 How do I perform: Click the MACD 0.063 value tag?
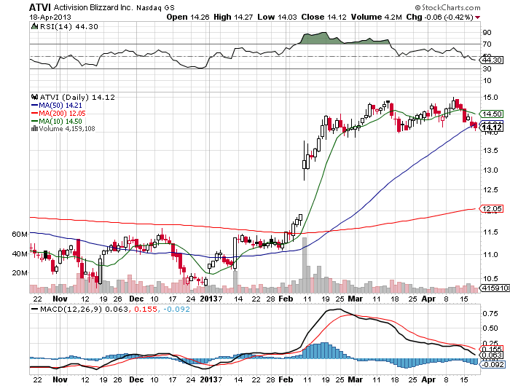click(x=492, y=355)
